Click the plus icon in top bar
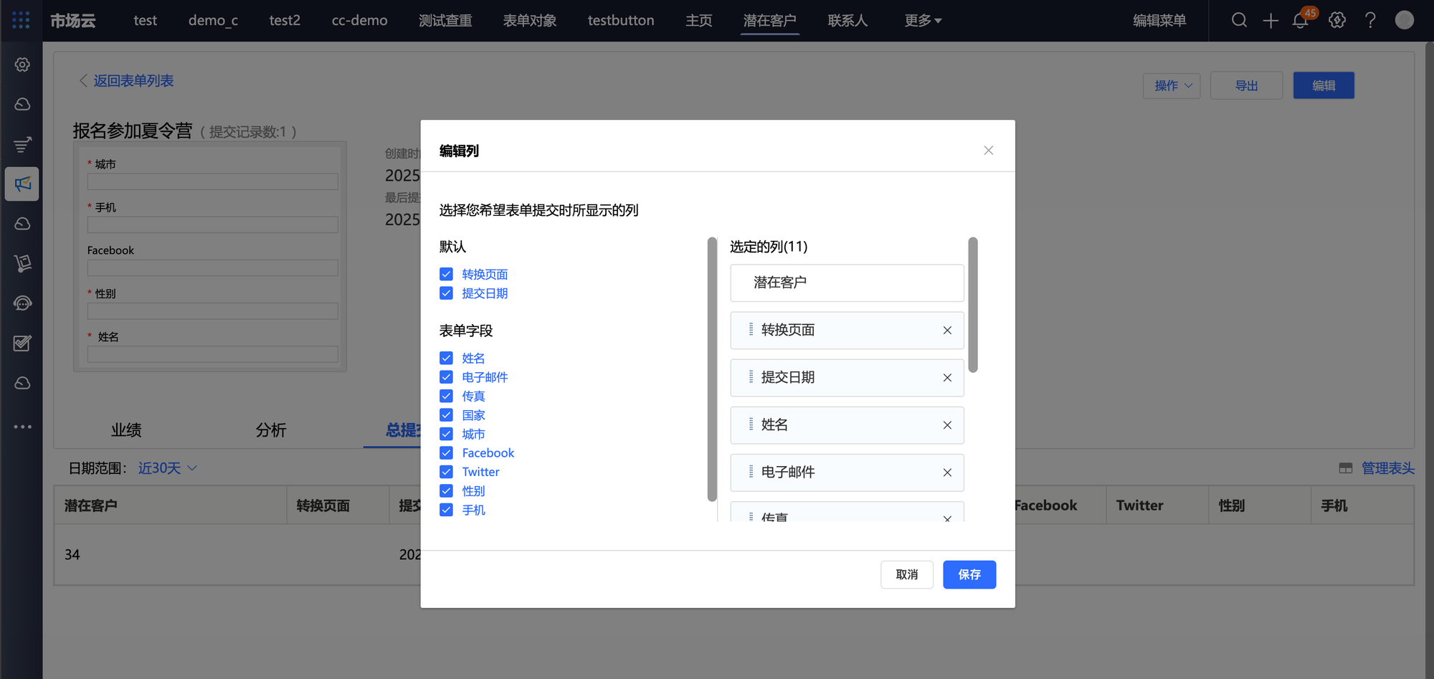This screenshot has height=679, width=1434. point(1271,20)
